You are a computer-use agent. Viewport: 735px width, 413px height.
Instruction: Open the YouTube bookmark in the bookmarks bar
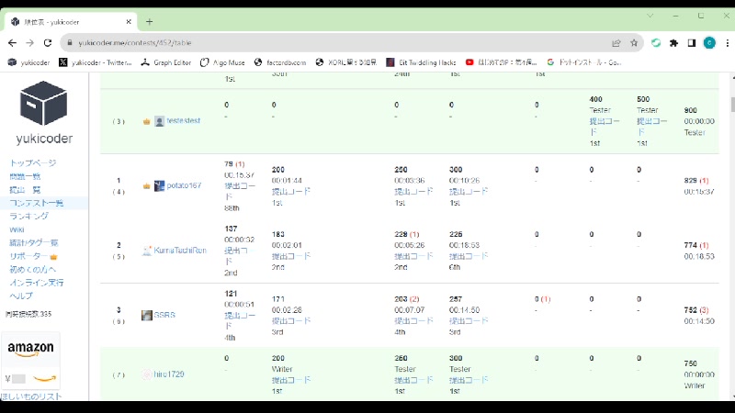tap(501, 62)
